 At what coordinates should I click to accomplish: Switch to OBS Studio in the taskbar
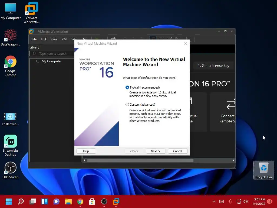104,201
